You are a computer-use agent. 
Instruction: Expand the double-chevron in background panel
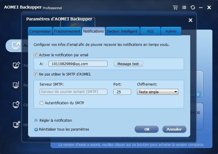(x=198, y=94)
